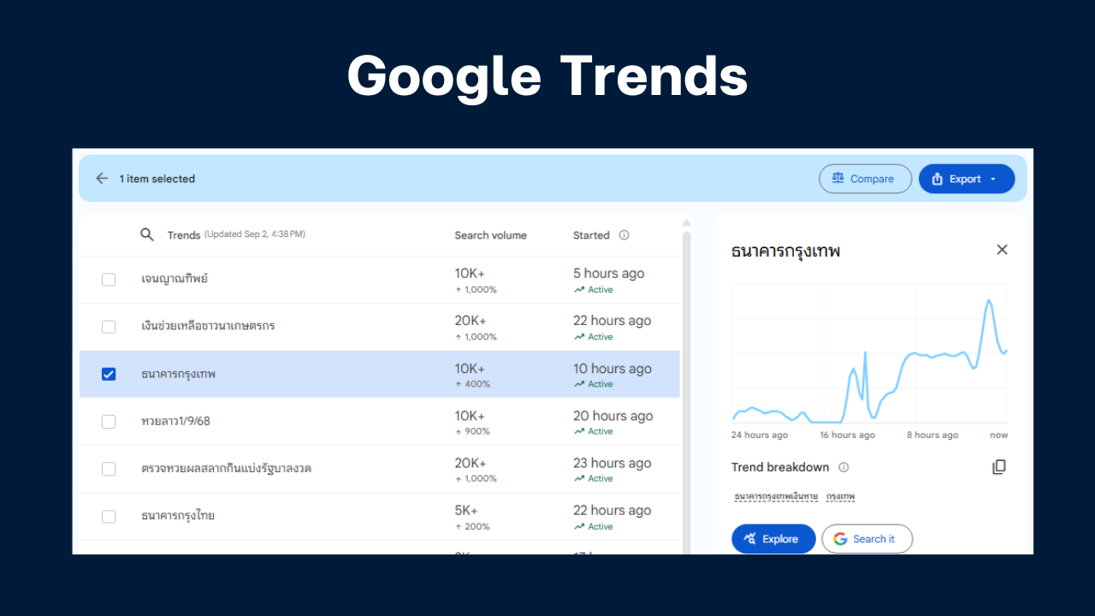Click the Trend breakdown info icon

pos(843,467)
